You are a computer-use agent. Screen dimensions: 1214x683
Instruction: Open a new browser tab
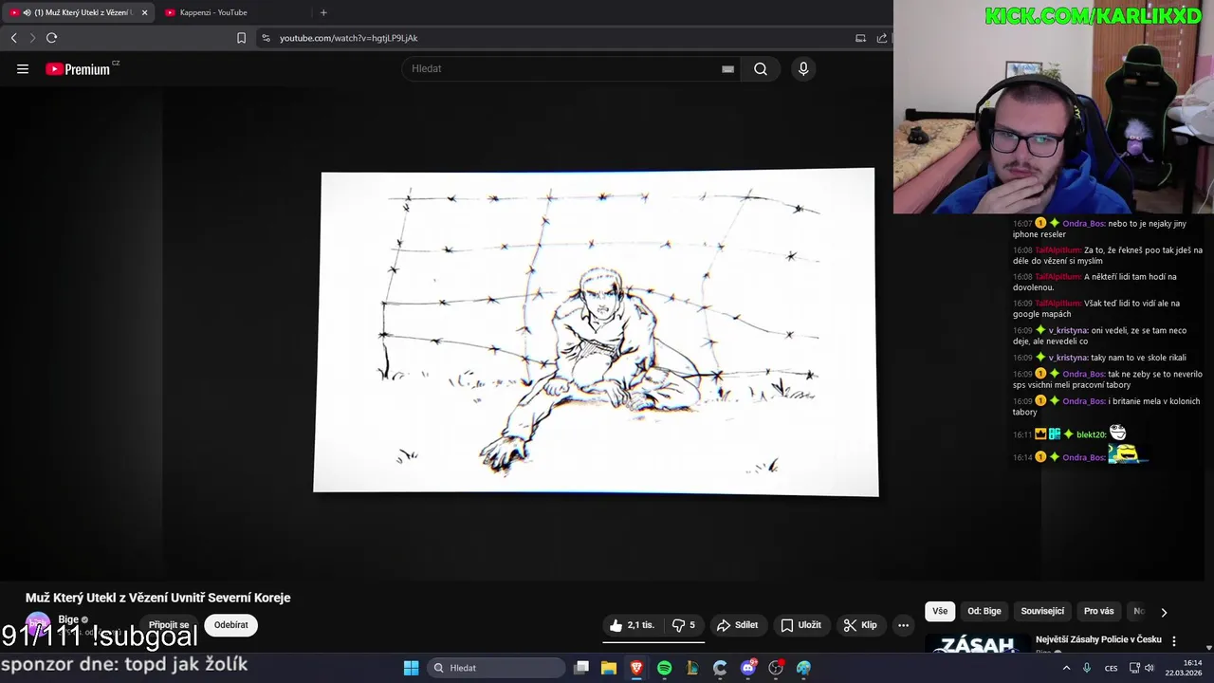click(x=323, y=12)
